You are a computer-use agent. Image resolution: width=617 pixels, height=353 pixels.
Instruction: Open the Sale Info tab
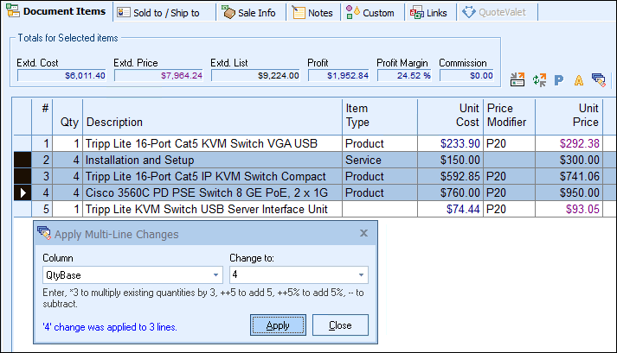tap(249, 13)
